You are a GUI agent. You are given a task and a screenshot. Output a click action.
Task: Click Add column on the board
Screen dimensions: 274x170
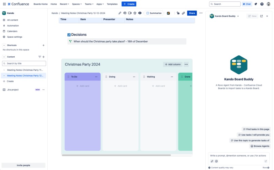tap(173, 64)
